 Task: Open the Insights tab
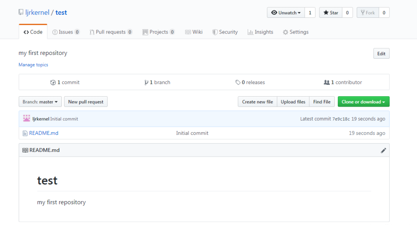coord(260,32)
